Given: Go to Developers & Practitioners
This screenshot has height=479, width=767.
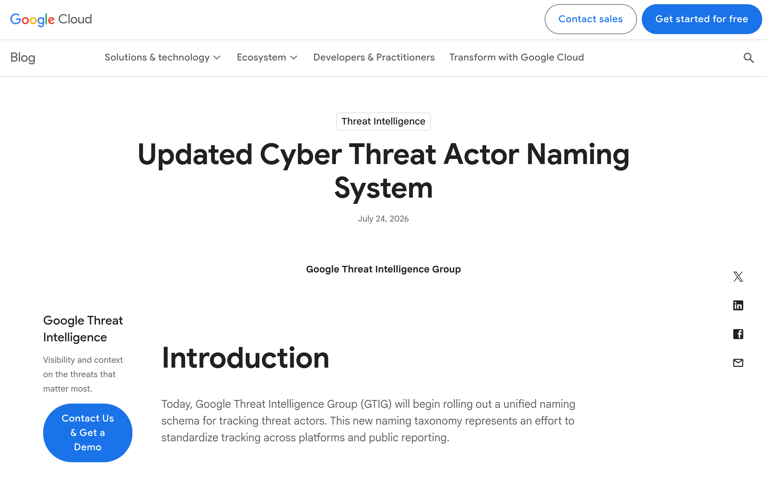Looking at the screenshot, I should pyautogui.click(x=374, y=57).
